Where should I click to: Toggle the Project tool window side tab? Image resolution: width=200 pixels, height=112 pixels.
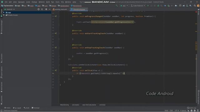point(2,13)
